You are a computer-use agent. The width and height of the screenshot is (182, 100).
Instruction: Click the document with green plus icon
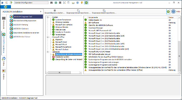(x=11, y=3)
